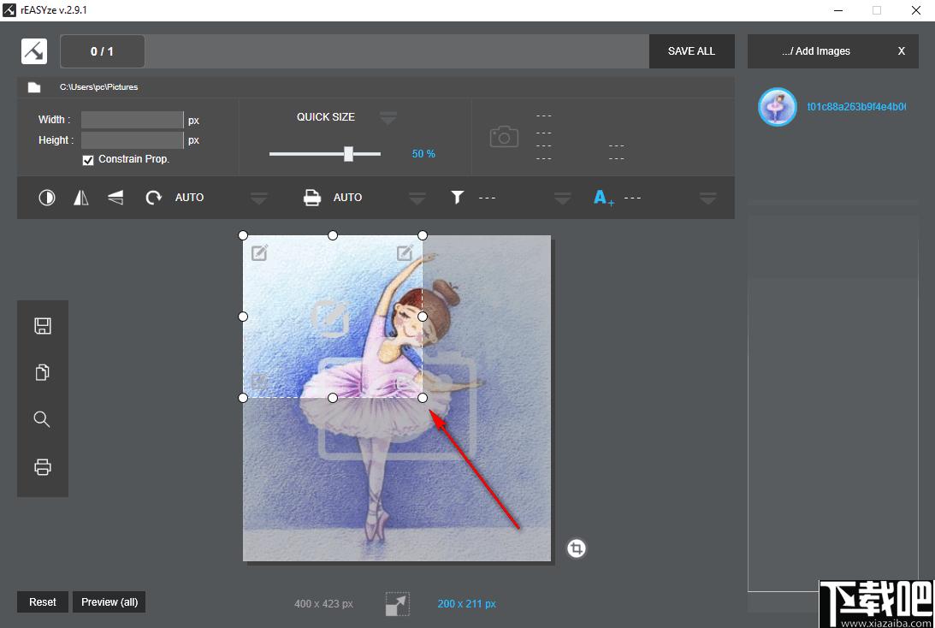Click the crop handle at top-left corner
This screenshot has width=935, height=628.
[243, 235]
